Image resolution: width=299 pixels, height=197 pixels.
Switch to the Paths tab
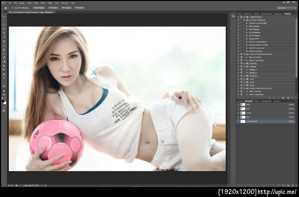(x=257, y=101)
